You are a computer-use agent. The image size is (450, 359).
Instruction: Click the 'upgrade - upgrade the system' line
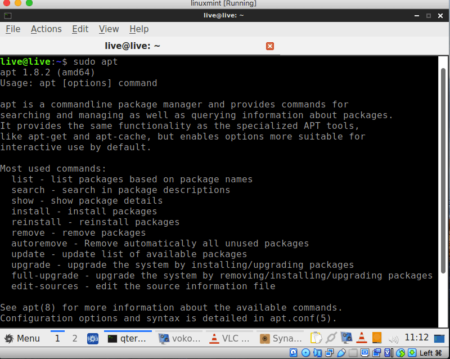pyautogui.click(x=182, y=265)
